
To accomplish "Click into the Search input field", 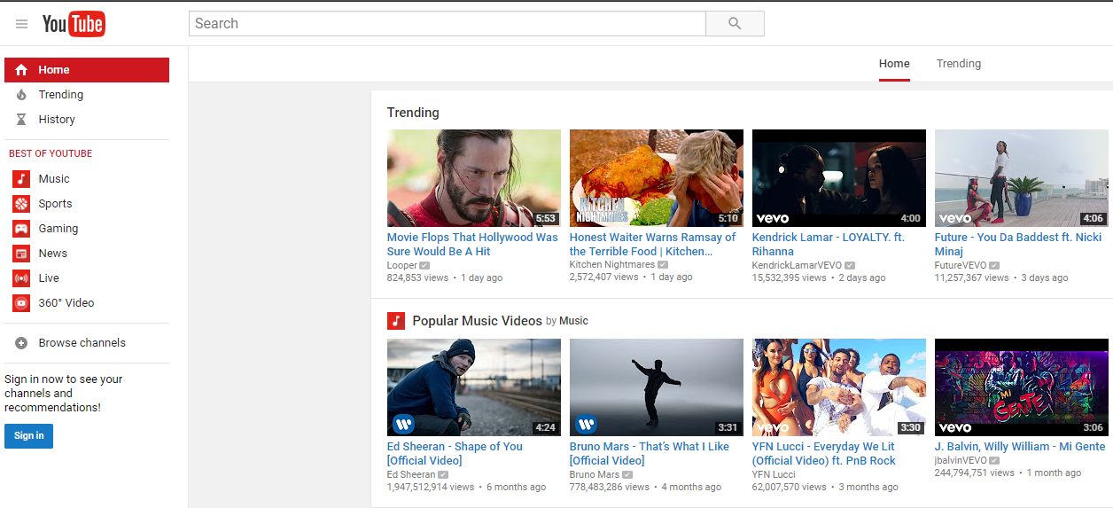I will pos(448,24).
